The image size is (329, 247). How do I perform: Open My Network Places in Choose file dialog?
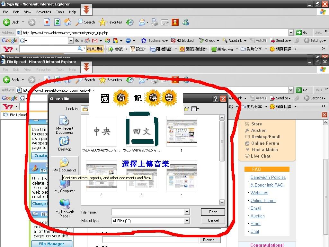point(65,208)
